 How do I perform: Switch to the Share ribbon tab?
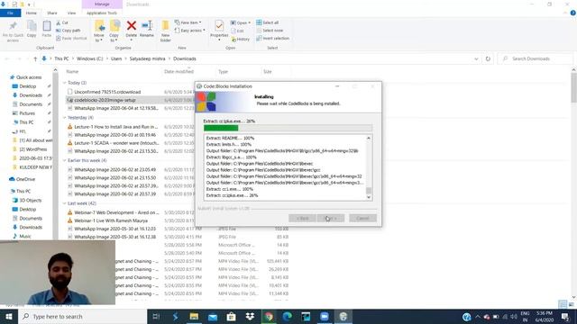click(x=52, y=13)
